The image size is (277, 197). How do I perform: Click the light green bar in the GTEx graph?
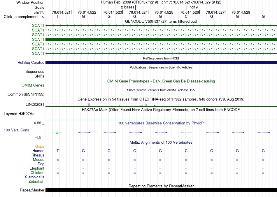(120, 105)
